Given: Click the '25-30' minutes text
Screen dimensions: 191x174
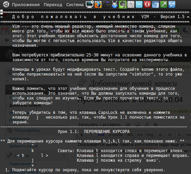Looking at the screenshot, I should [92, 55].
